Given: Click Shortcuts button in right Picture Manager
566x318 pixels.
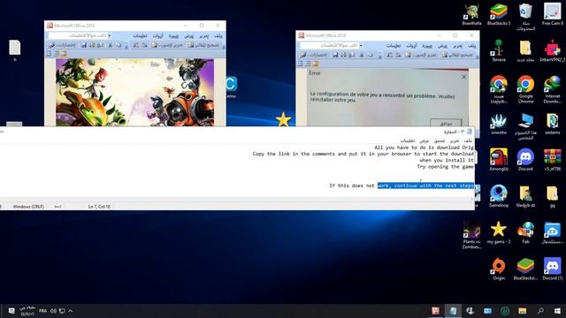Looking at the screenshot, I should (314, 55).
